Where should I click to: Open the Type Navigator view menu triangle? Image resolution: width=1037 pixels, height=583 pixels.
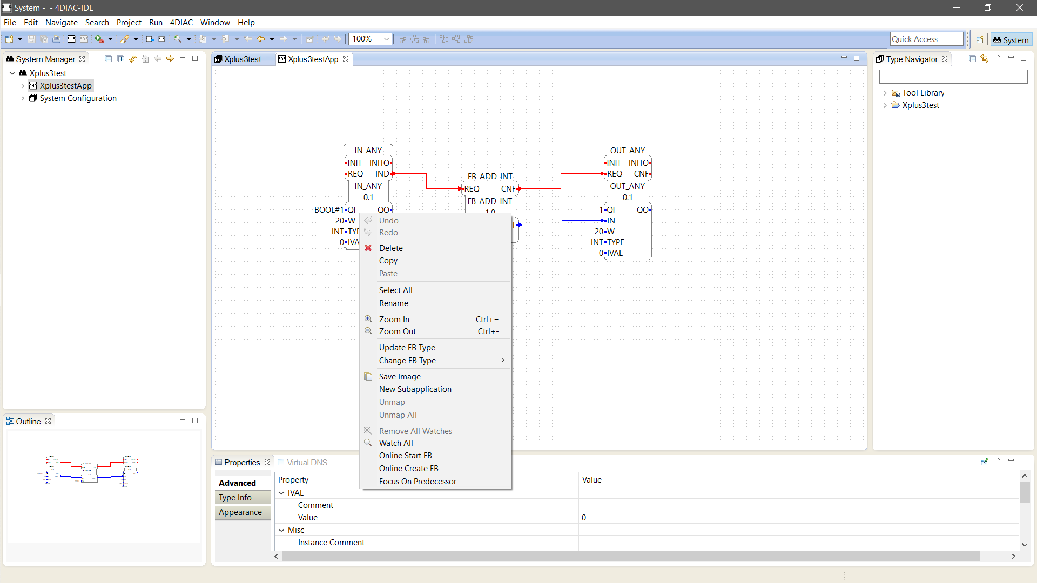[x=1000, y=57]
